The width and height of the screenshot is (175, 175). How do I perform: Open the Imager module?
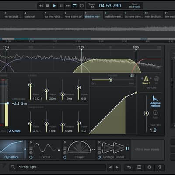[80, 150]
